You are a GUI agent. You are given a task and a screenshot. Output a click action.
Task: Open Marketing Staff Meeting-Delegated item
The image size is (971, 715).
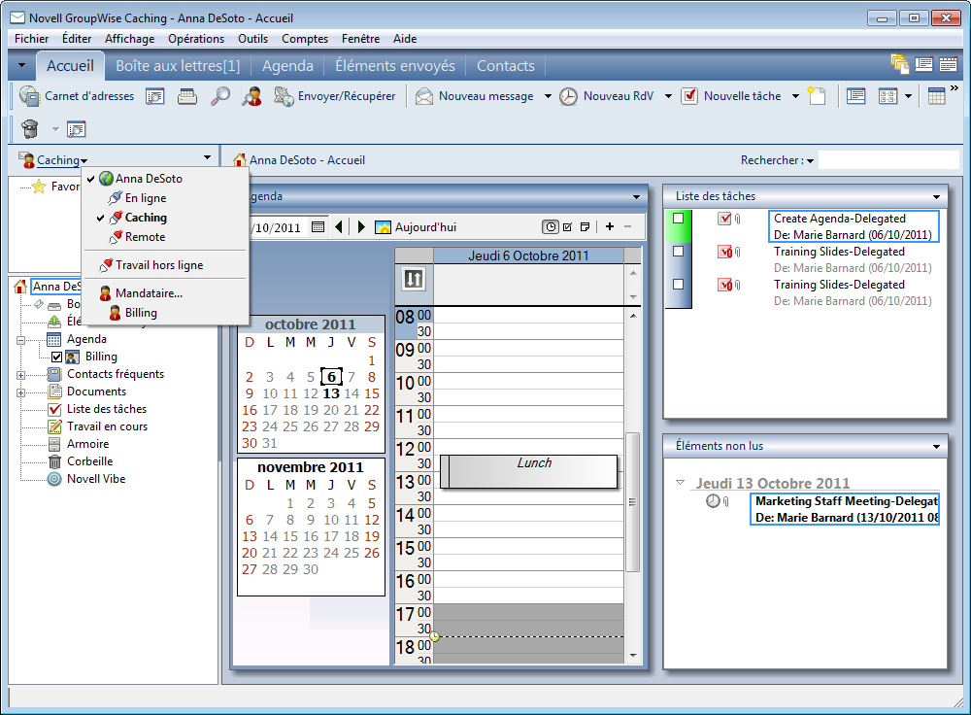845,509
